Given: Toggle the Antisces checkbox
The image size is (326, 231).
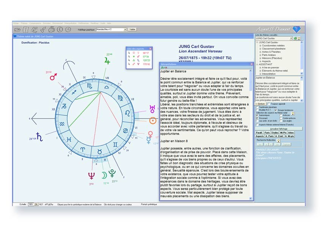Looking at the screenshot, I should [281, 115].
